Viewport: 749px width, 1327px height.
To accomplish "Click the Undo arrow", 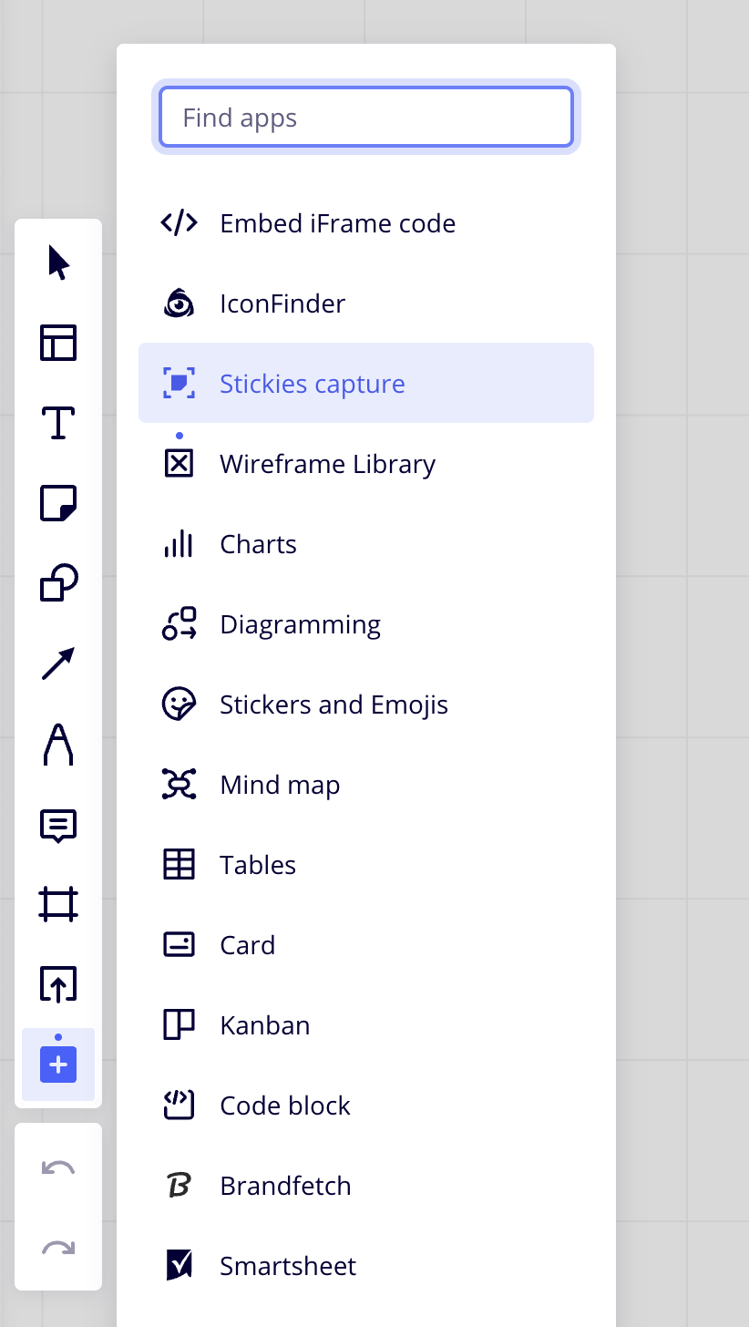I will coord(58,1168).
